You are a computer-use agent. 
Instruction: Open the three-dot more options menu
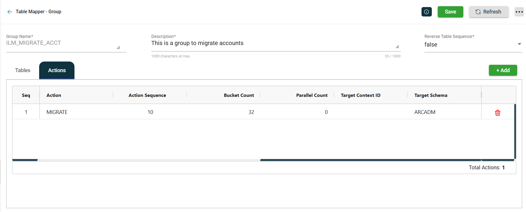point(519,12)
